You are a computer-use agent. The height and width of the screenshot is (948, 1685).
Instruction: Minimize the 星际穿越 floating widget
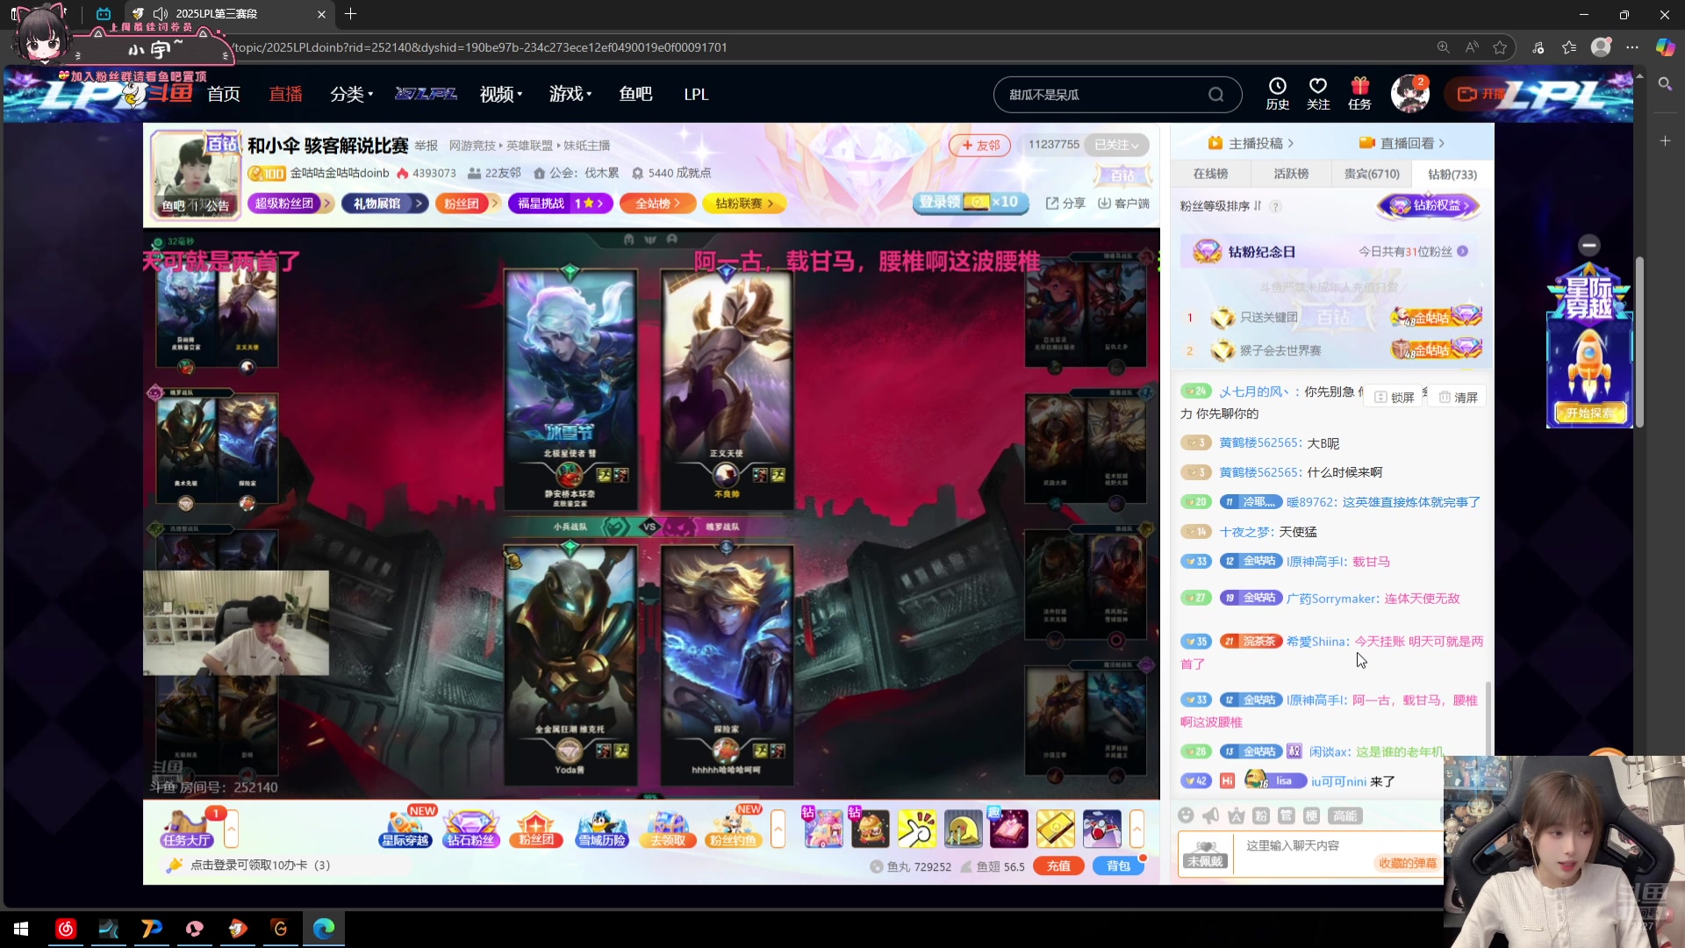pos(1588,245)
